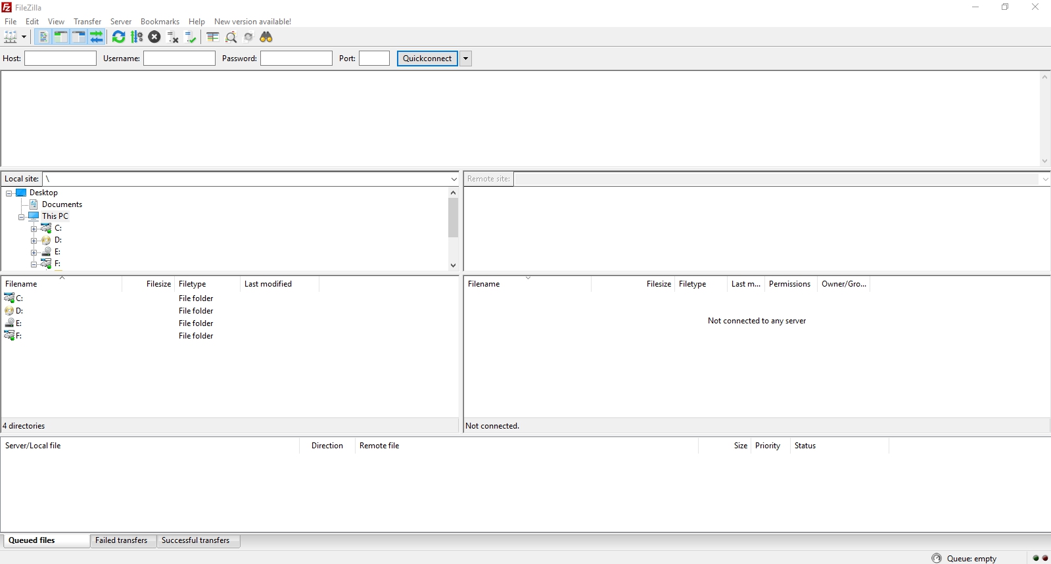Collapse the F: drive in local tree
This screenshot has width=1051, height=564.
click(x=34, y=264)
